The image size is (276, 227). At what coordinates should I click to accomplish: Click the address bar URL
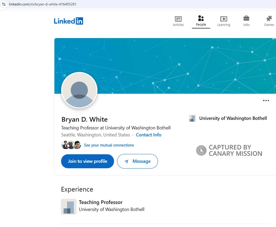(x=42, y=4)
